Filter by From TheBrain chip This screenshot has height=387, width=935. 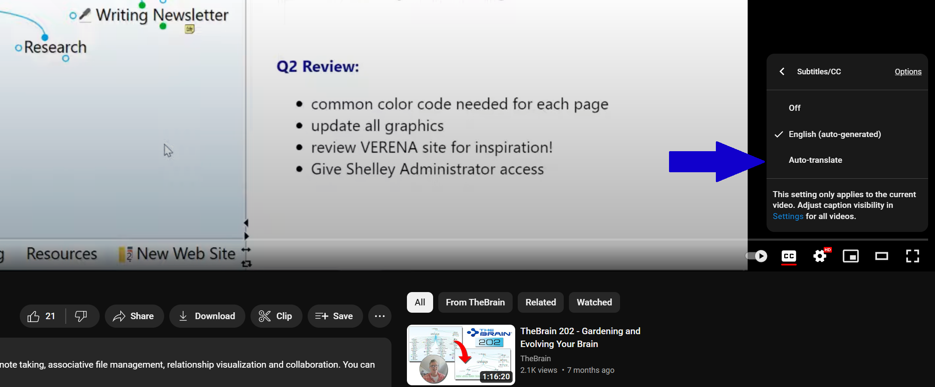[475, 302]
